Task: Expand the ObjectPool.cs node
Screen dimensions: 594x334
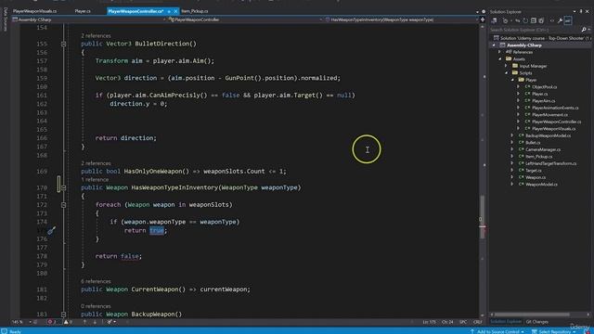Action: 519,86
